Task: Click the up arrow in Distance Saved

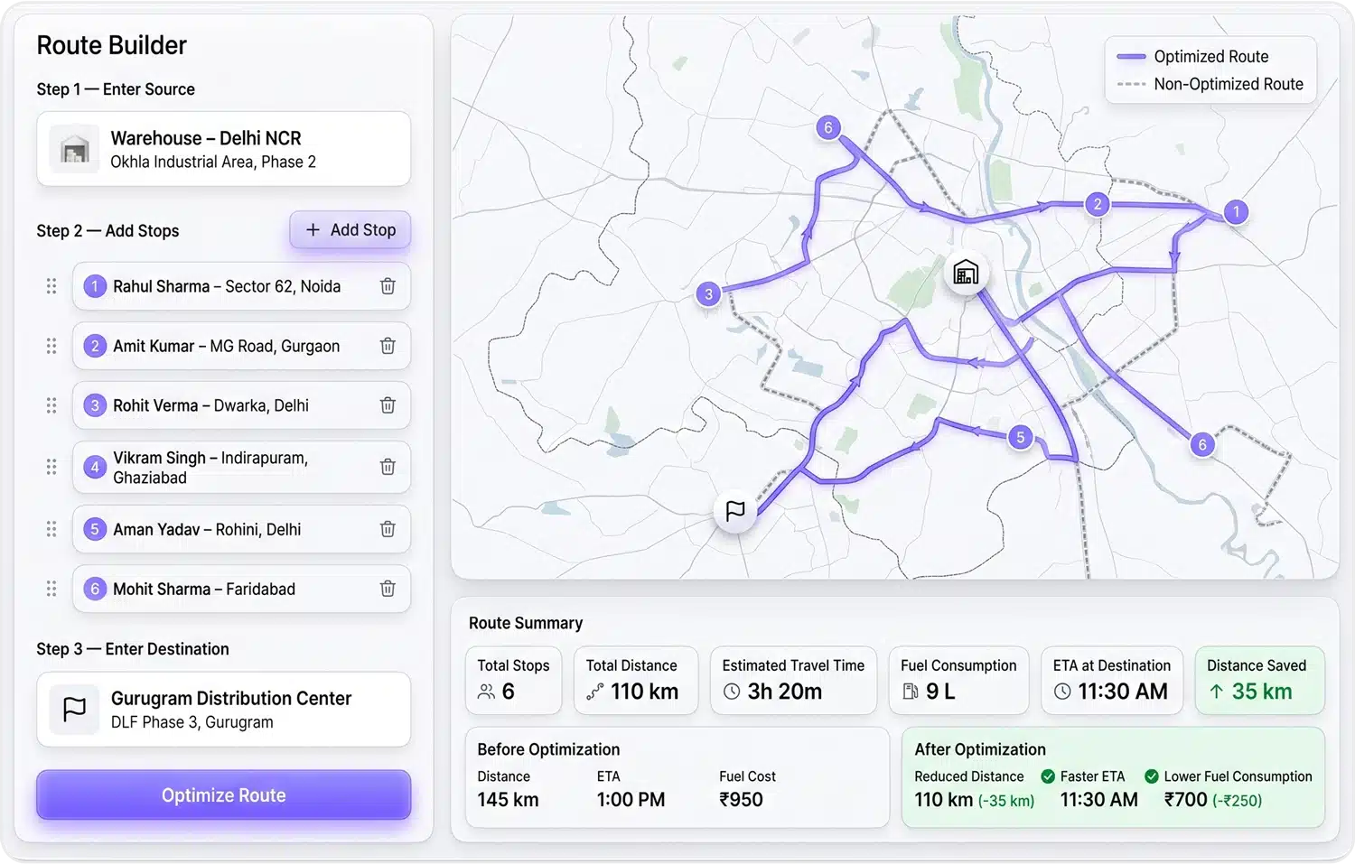Action: tap(1217, 692)
